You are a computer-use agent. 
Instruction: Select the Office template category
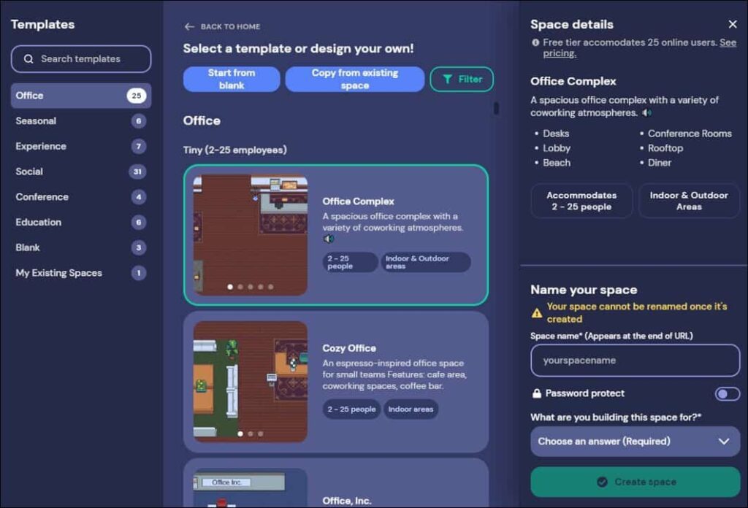click(x=80, y=96)
